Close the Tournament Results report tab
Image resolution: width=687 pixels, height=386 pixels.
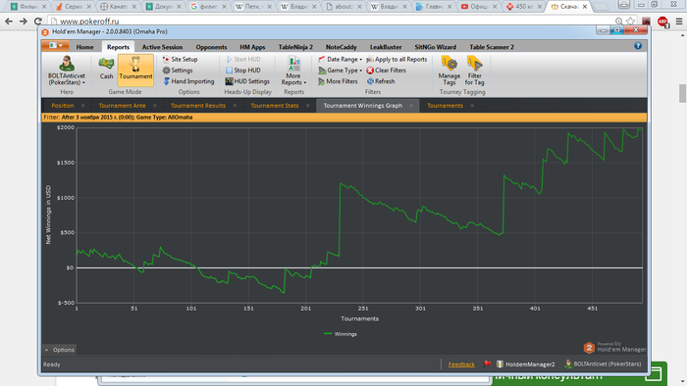pyautogui.click(x=235, y=106)
